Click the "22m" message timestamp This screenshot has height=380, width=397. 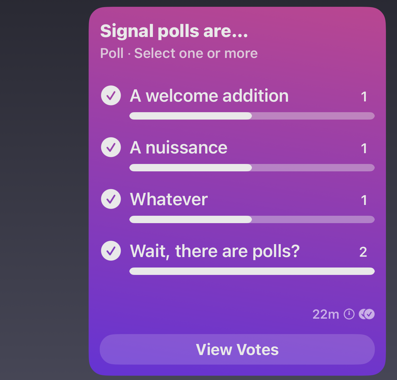[326, 314]
